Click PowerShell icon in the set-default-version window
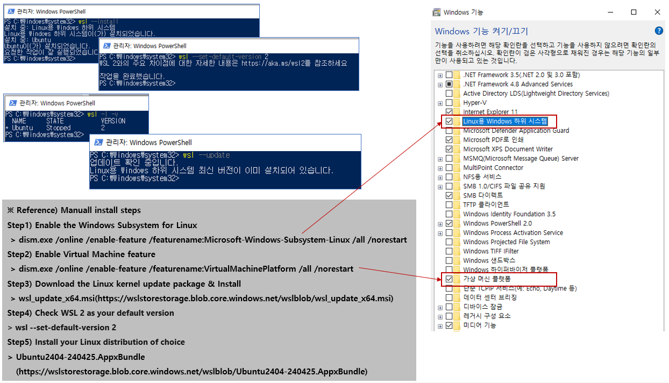The width and height of the screenshot is (669, 383). tap(106, 46)
